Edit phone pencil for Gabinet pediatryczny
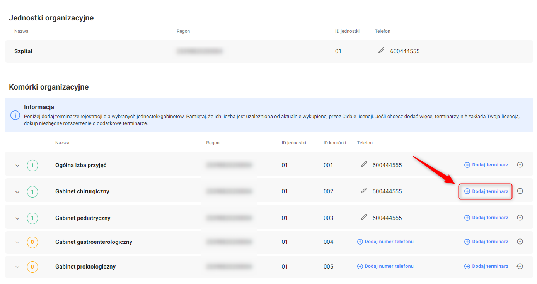 364,217
